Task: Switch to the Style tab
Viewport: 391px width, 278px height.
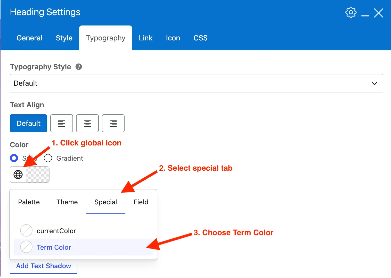Action: tap(64, 38)
